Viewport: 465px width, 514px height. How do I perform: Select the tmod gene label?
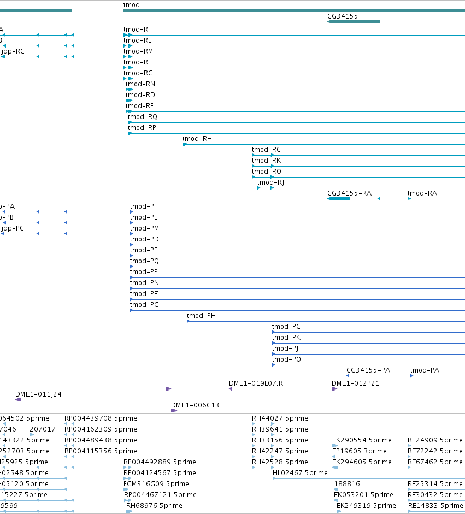(132, 5)
